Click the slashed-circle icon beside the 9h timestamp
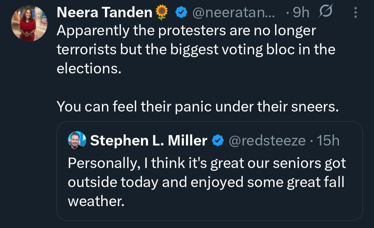This screenshot has width=374, height=228. click(324, 12)
